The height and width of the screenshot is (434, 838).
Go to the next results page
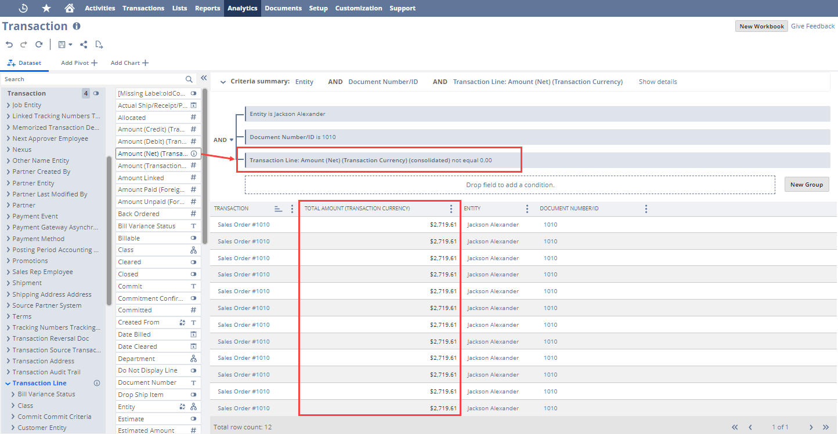pyautogui.click(x=811, y=427)
